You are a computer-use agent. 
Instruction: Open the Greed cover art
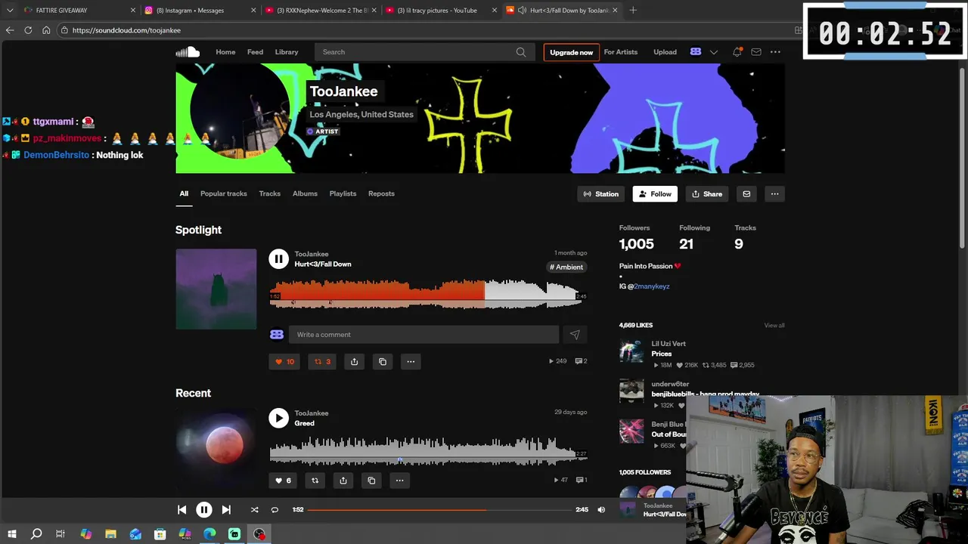216,445
